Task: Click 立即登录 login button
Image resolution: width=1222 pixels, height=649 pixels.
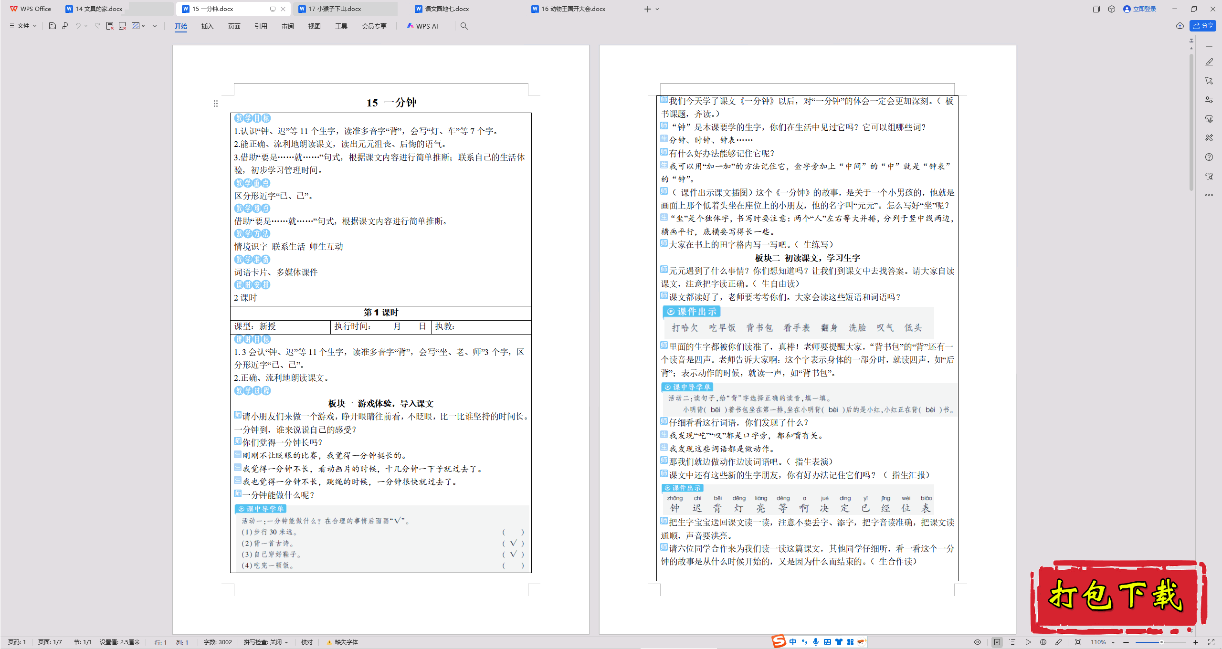Action: [x=1140, y=9]
